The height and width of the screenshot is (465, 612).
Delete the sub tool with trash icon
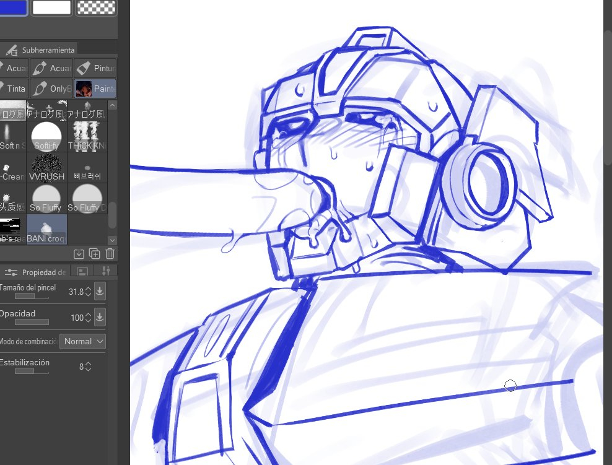pyautogui.click(x=110, y=253)
